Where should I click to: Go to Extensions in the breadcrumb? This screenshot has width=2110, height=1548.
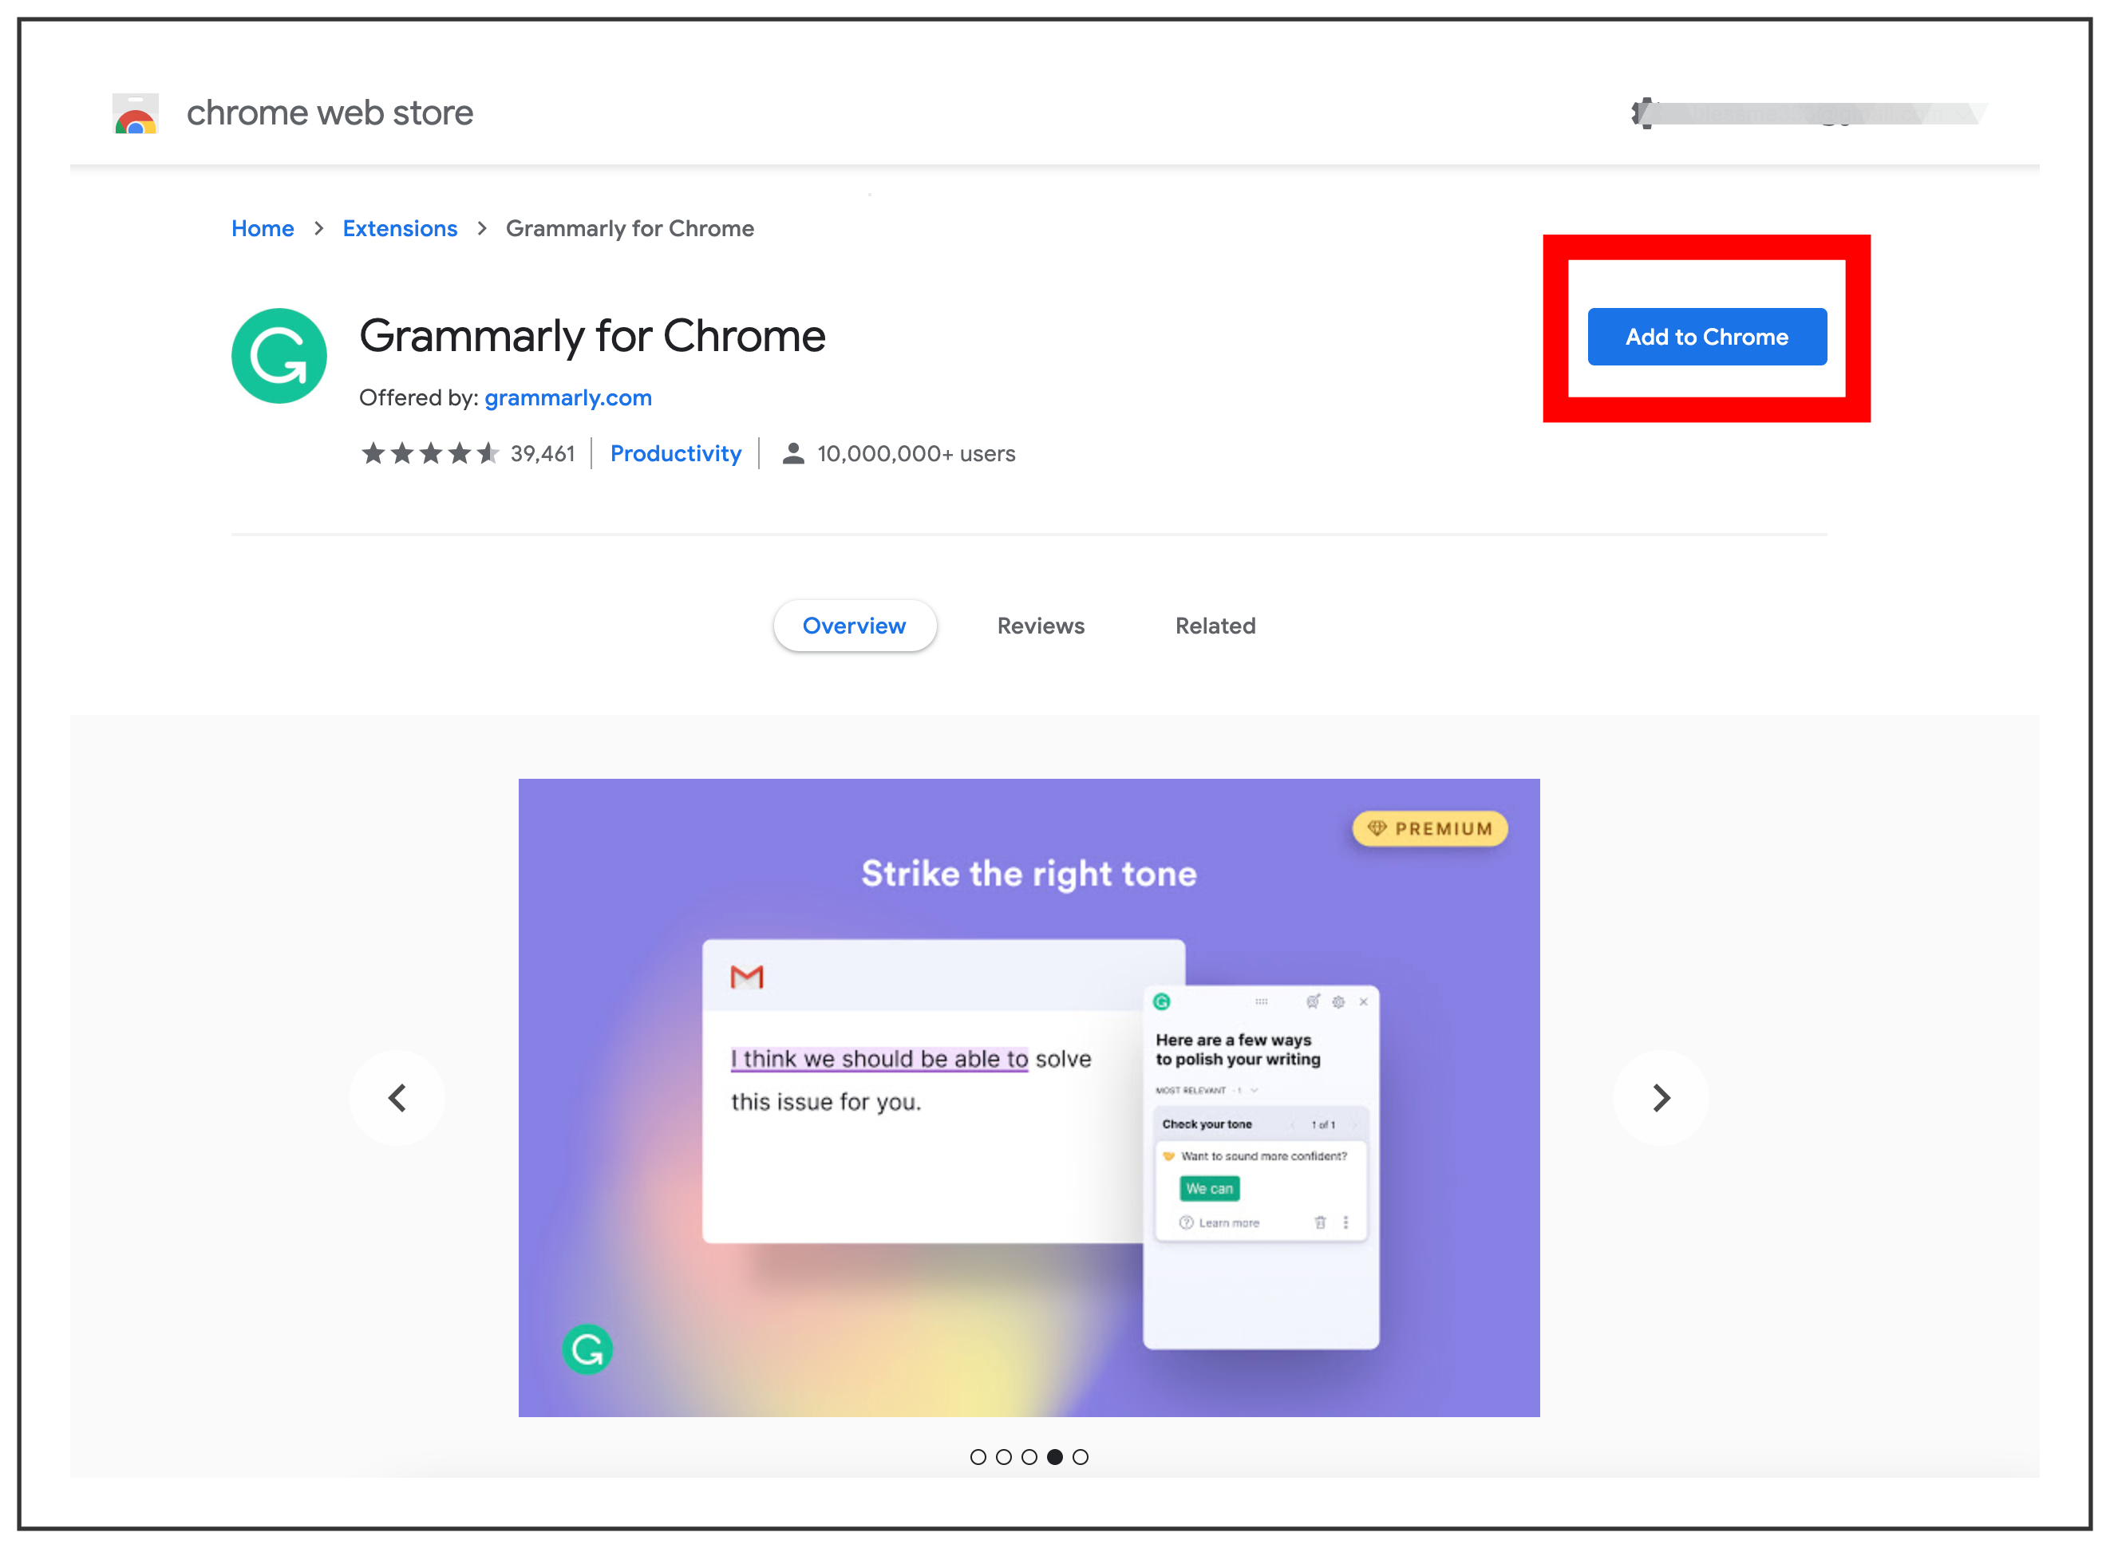(399, 229)
